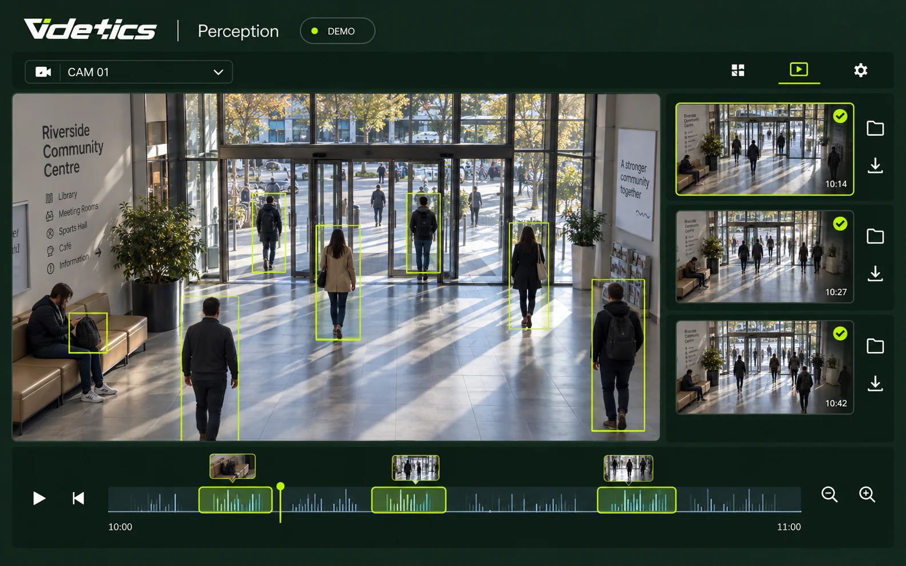Click the DEMO status badge
Image resolution: width=906 pixels, height=566 pixels.
(x=338, y=31)
